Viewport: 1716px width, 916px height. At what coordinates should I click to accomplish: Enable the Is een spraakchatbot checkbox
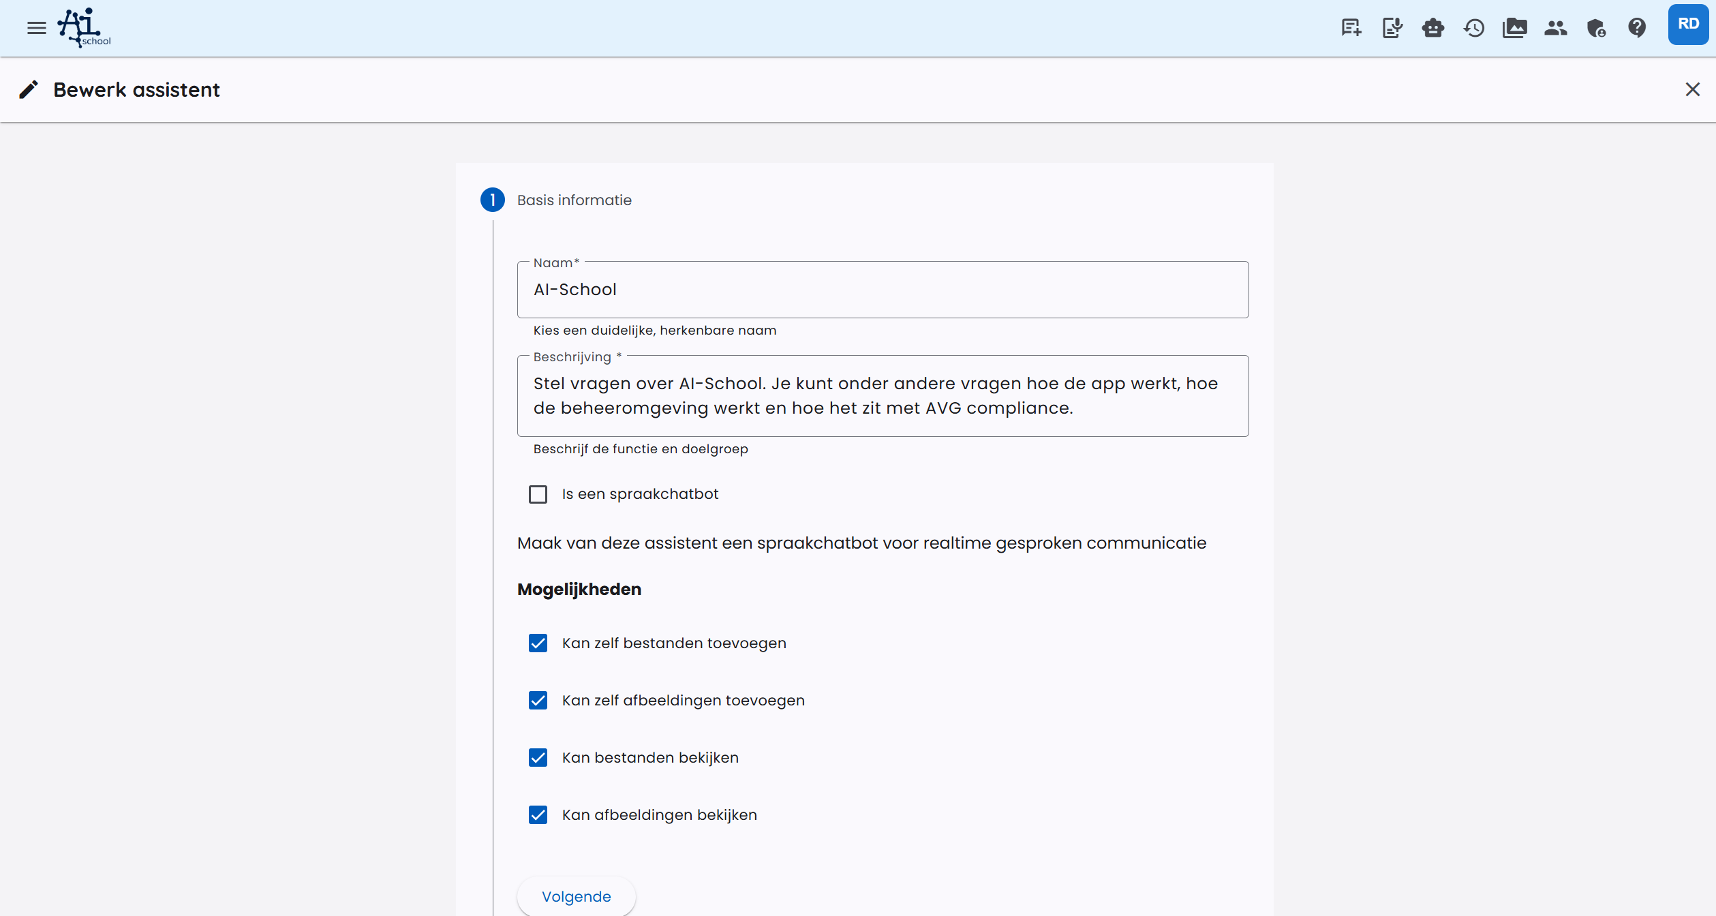[538, 493]
